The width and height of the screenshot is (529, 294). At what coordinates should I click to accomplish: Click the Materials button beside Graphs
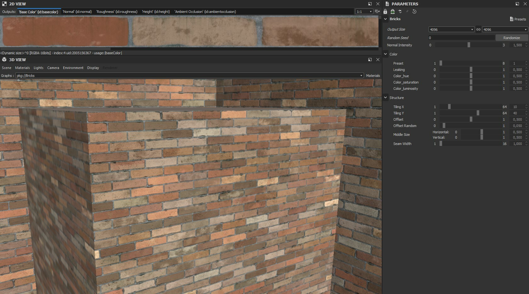[x=373, y=76]
